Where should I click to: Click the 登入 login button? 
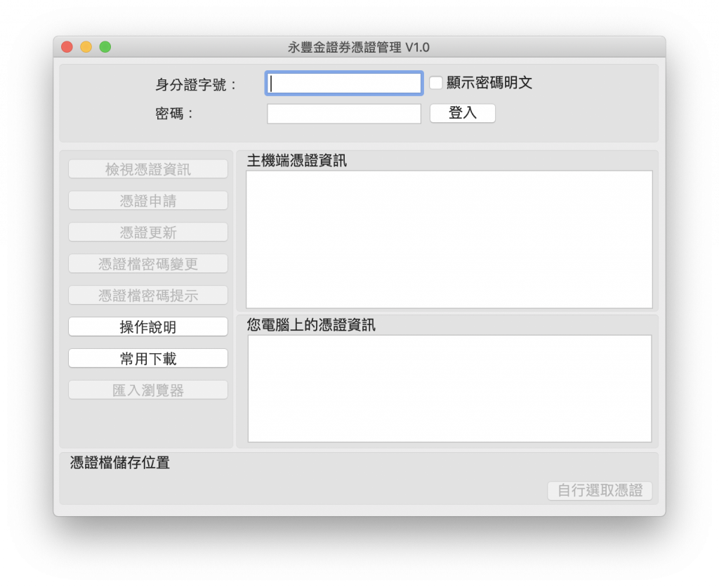(462, 113)
